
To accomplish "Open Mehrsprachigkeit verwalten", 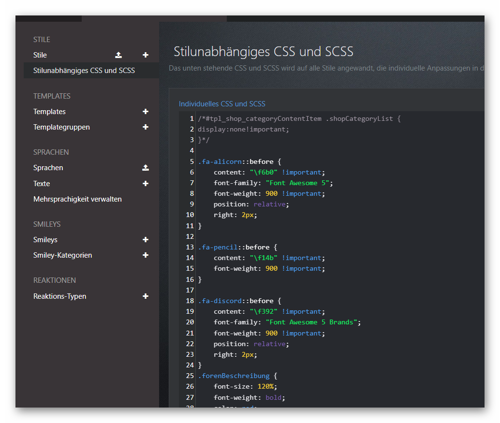I will coord(77,199).
